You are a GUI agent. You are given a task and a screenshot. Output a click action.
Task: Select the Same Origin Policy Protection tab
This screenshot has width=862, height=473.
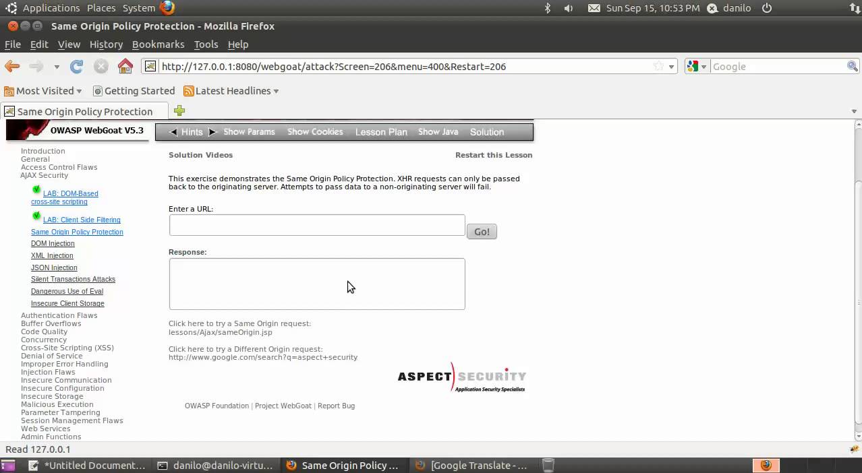(84, 111)
